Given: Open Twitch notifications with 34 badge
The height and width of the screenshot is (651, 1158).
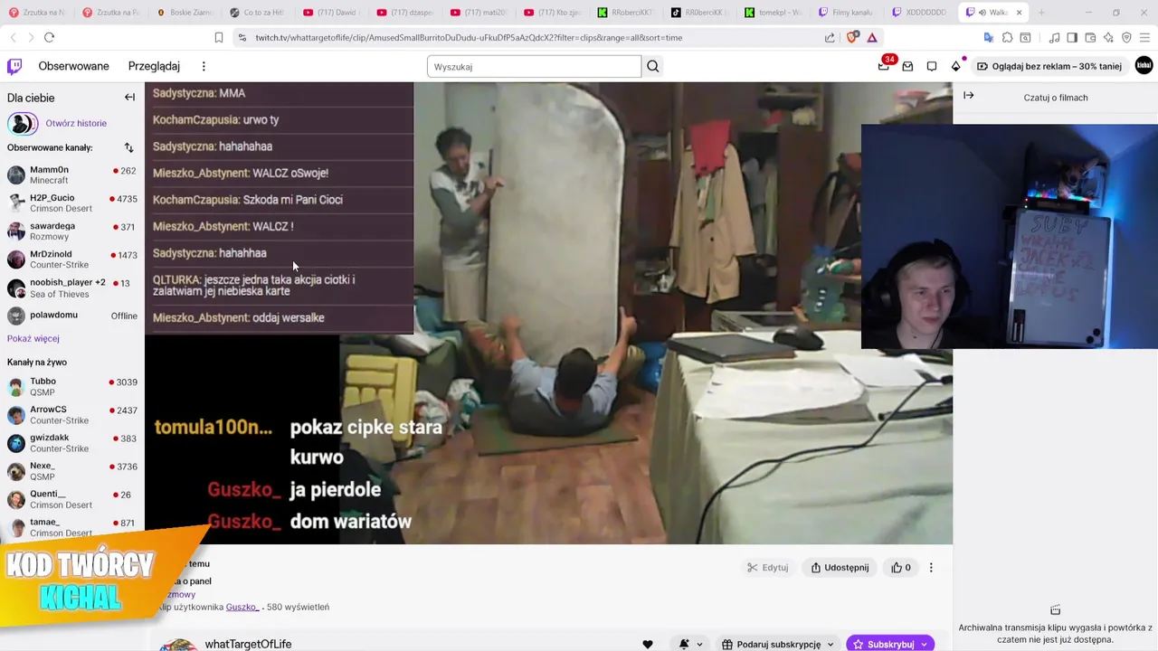Looking at the screenshot, I should [x=884, y=66].
